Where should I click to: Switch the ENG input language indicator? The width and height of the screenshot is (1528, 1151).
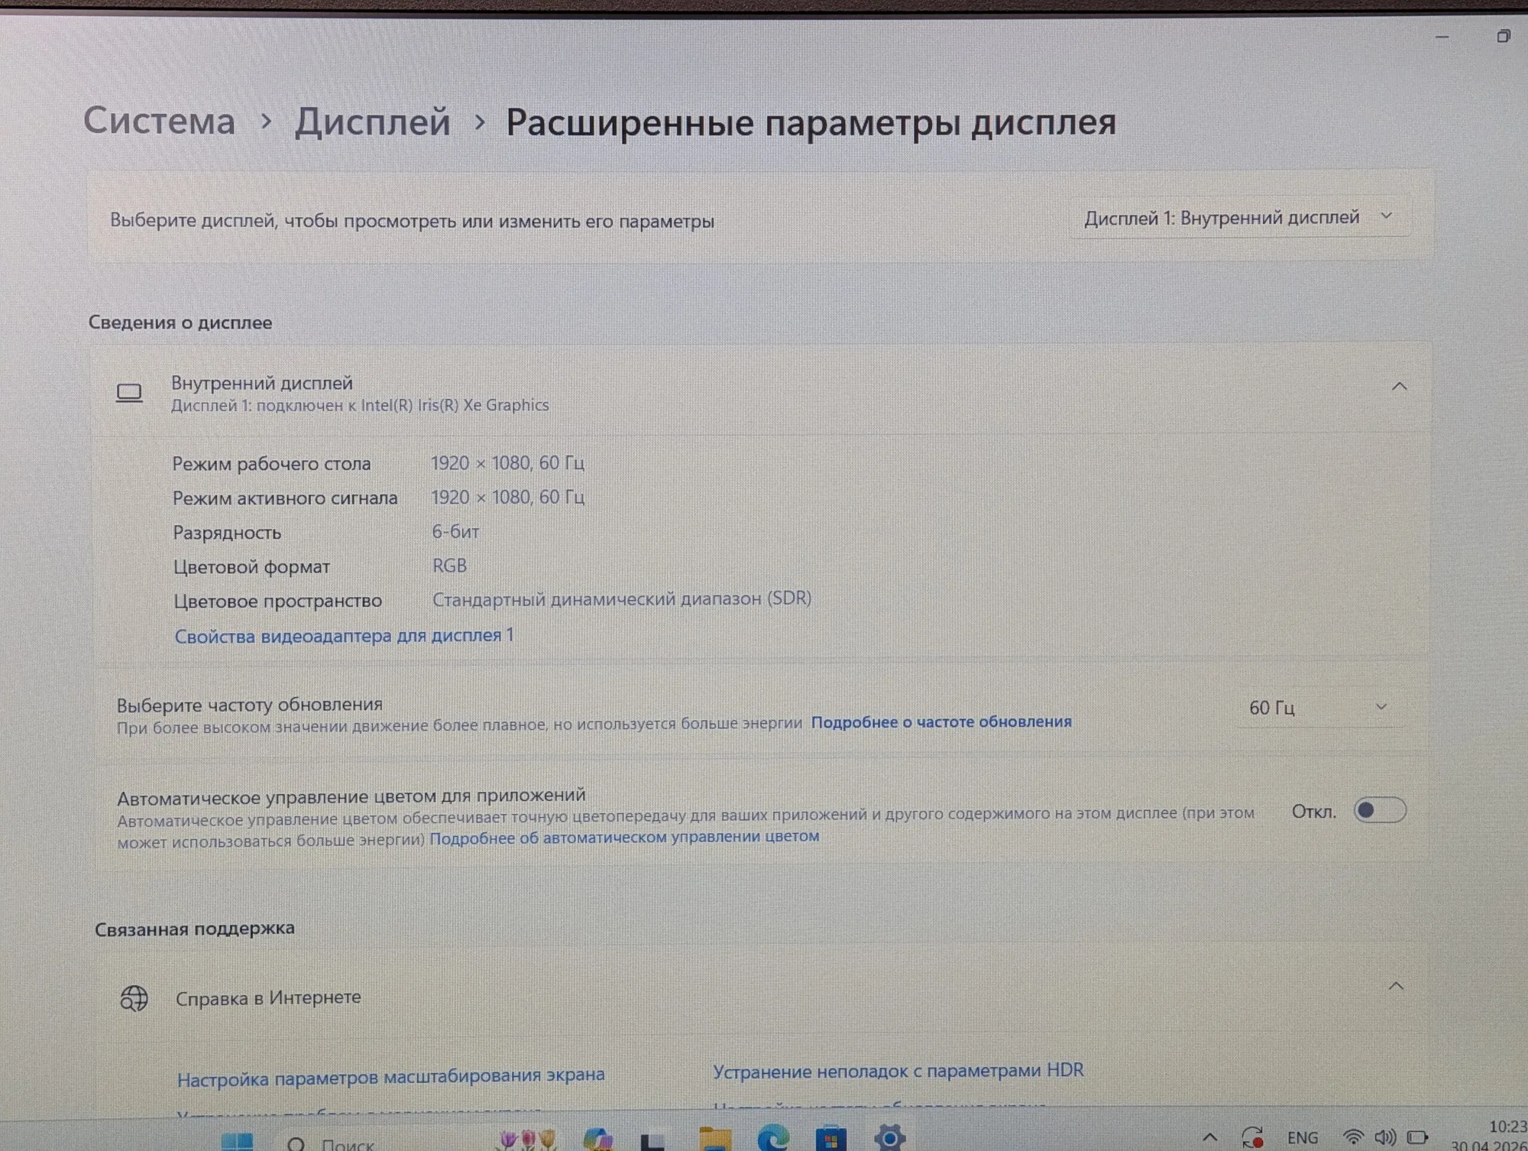coord(1303,1138)
